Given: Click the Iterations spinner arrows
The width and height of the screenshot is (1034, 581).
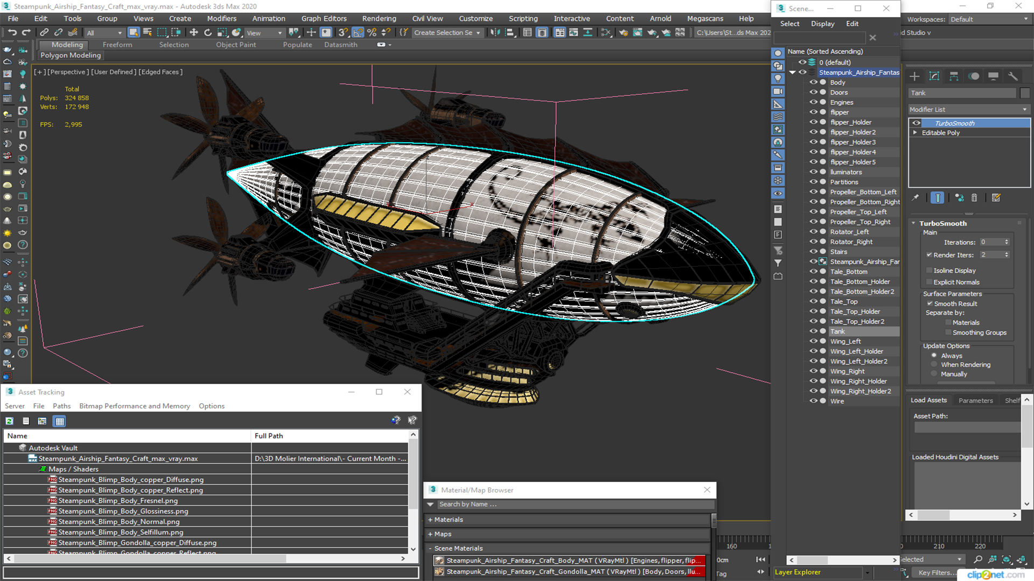Looking at the screenshot, I should click(x=1007, y=242).
